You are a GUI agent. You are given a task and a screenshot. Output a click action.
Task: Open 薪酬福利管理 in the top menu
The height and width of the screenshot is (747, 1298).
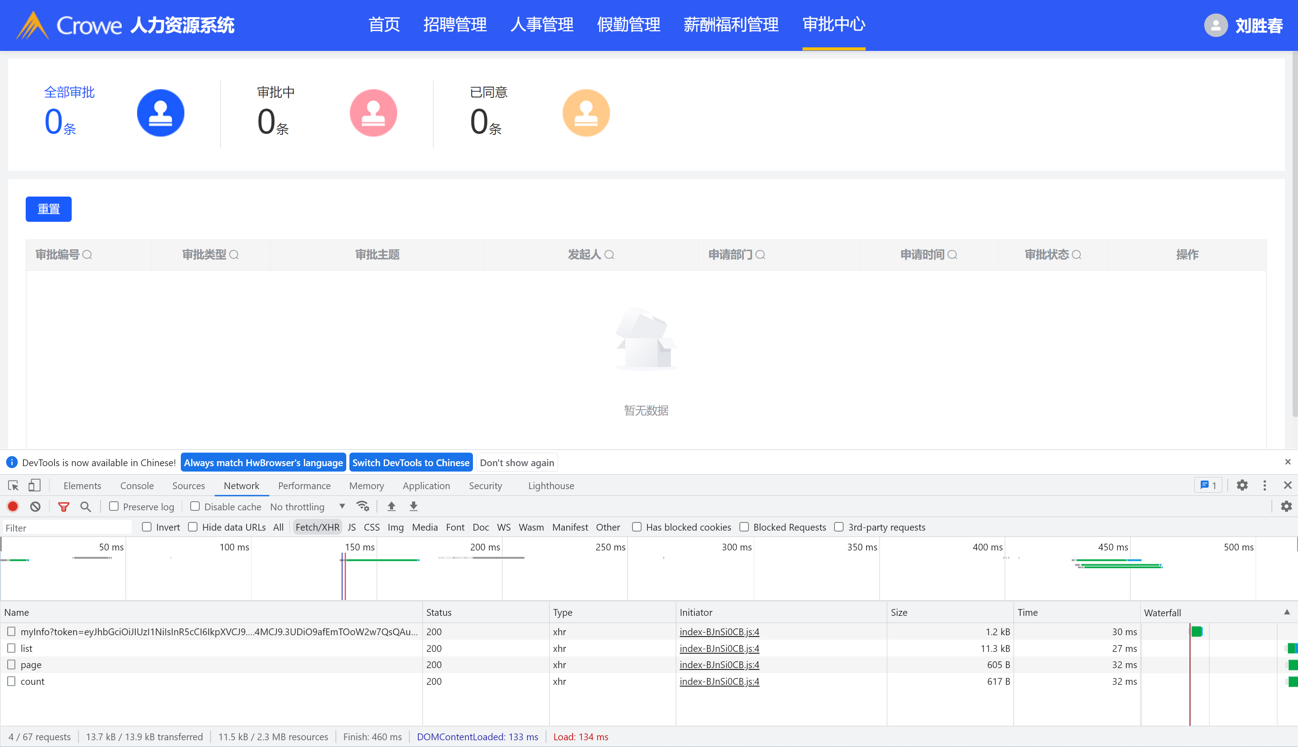point(730,24)
